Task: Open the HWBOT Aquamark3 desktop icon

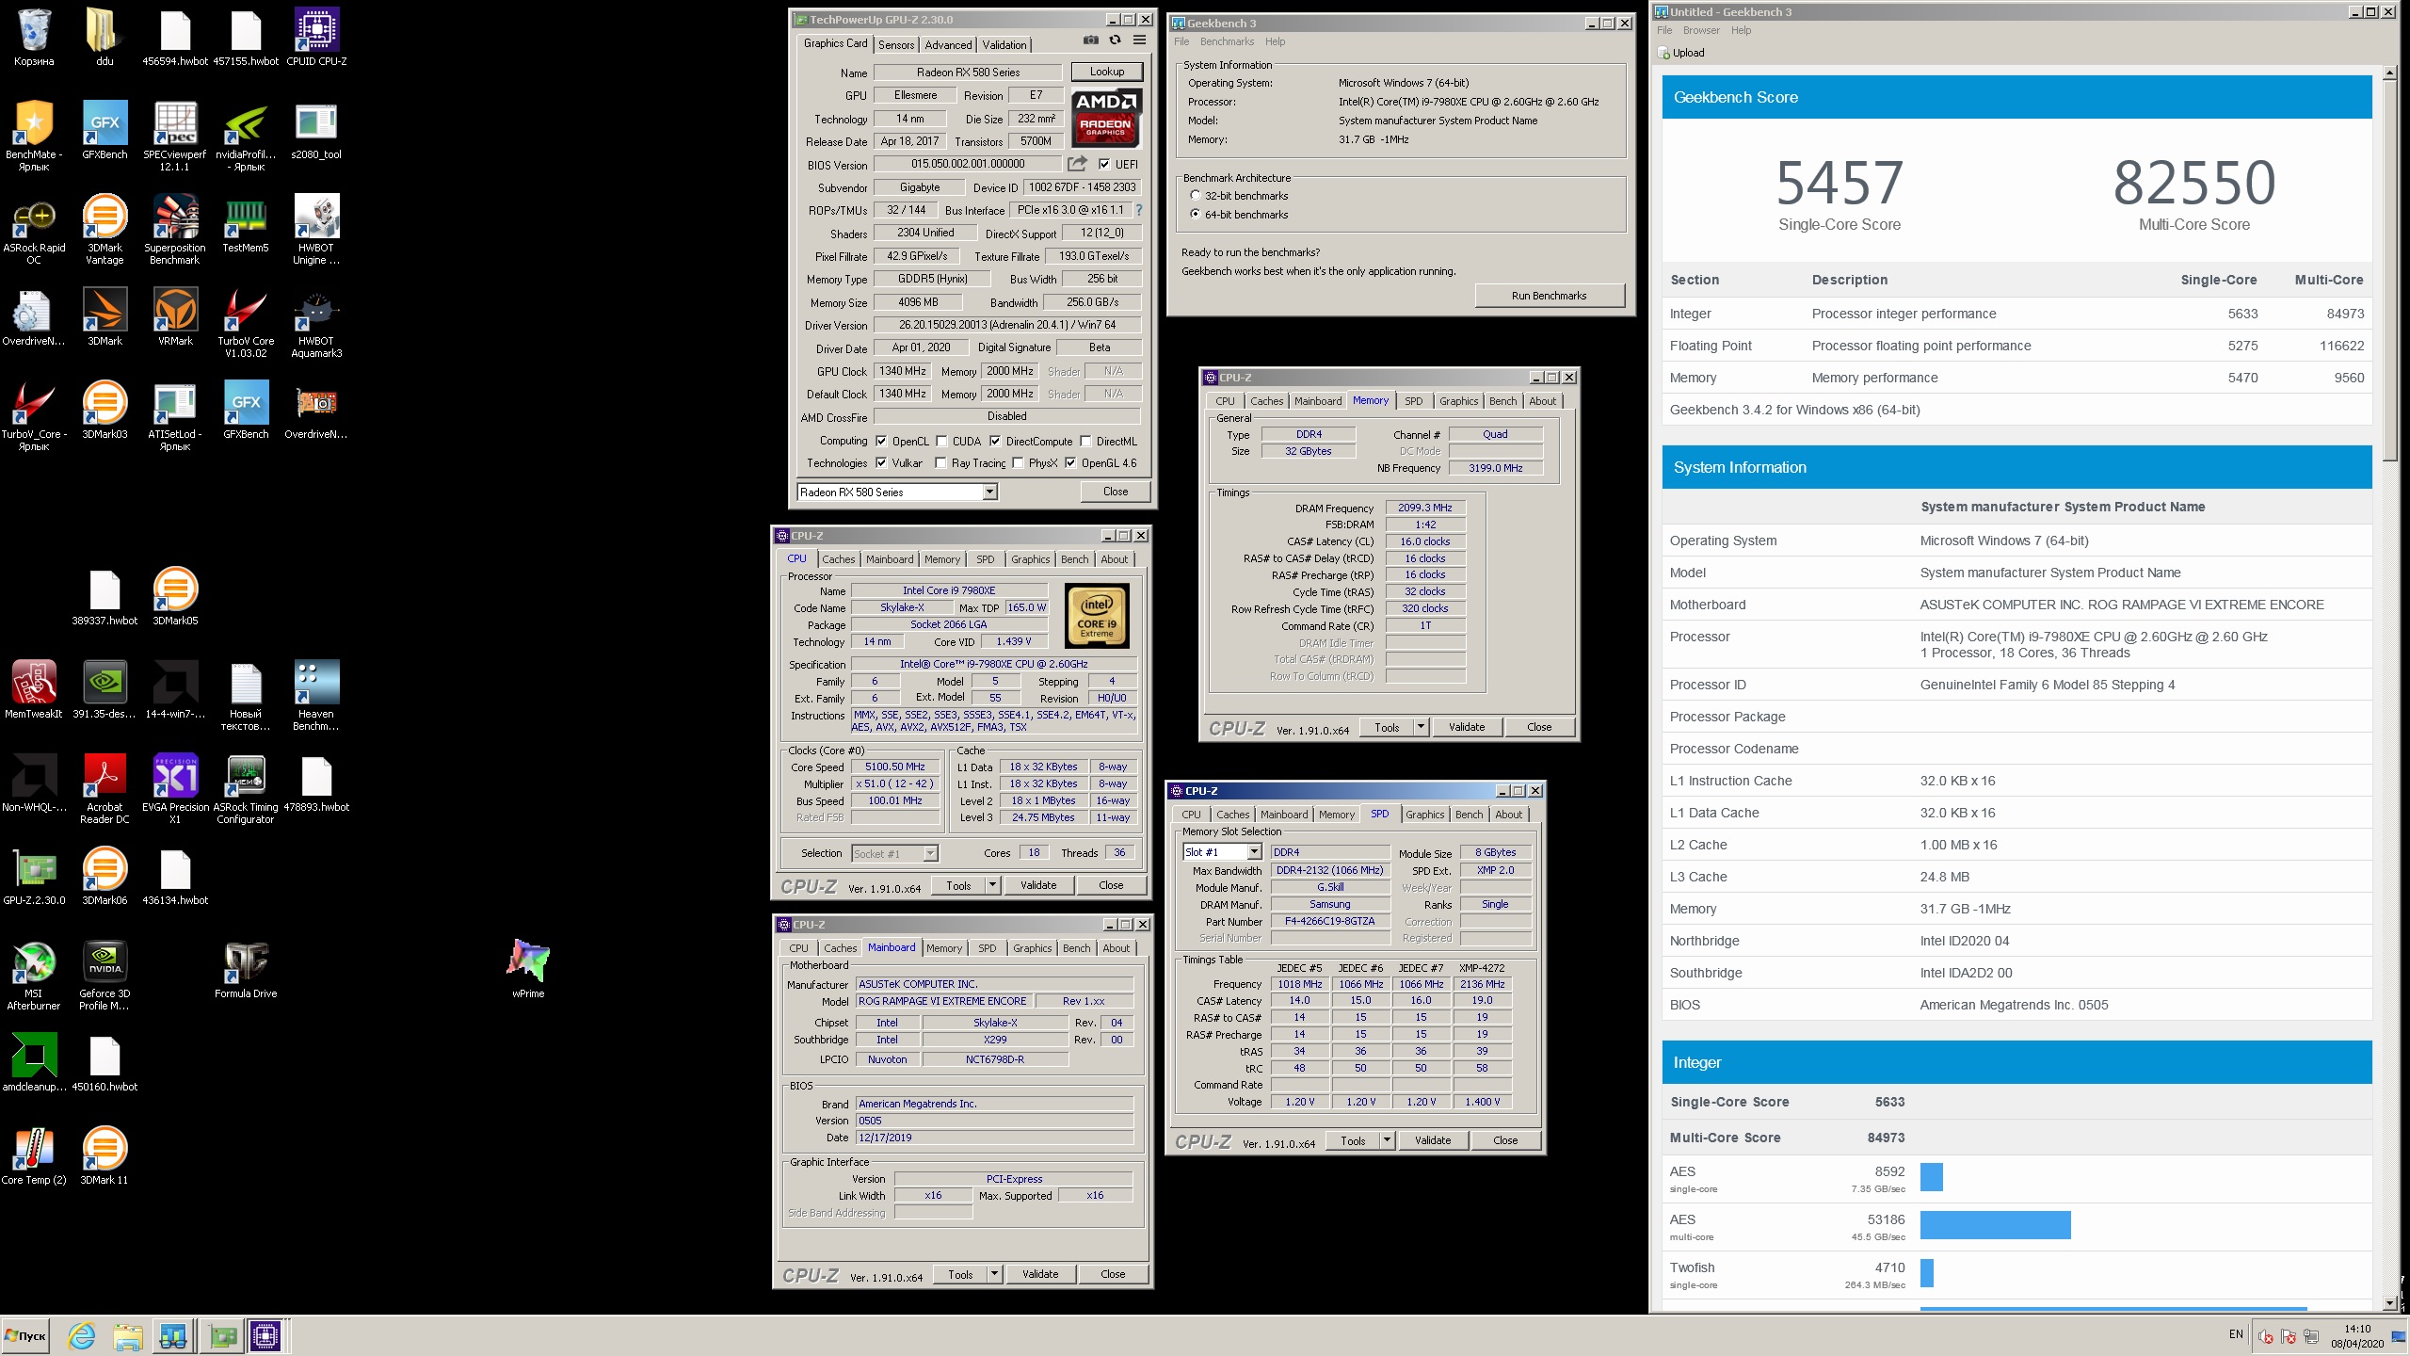Action: pos(316,322)
